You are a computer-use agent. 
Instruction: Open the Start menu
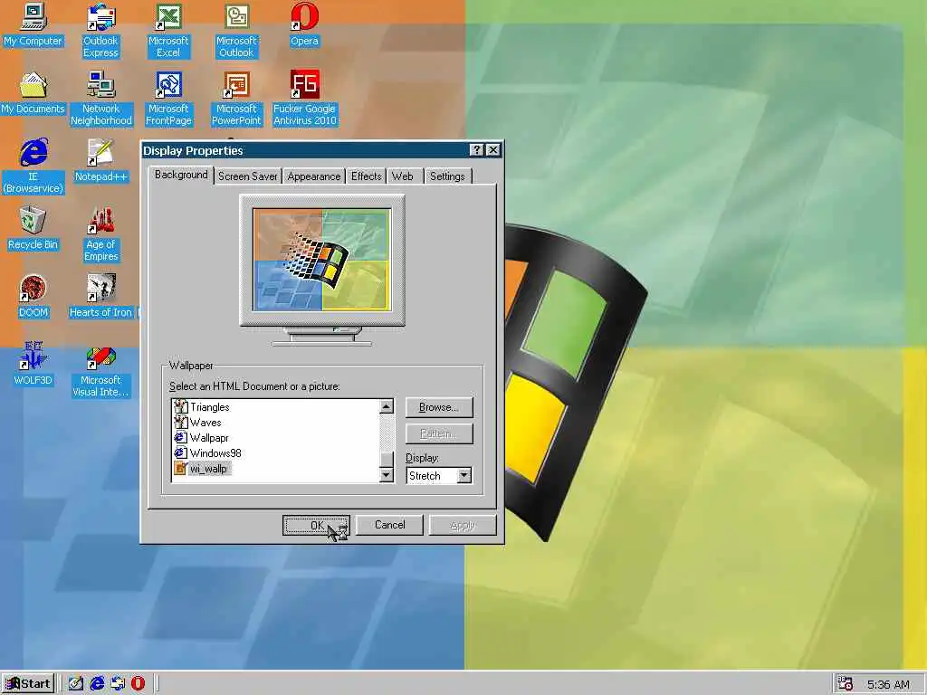click(x=28, y=684)
